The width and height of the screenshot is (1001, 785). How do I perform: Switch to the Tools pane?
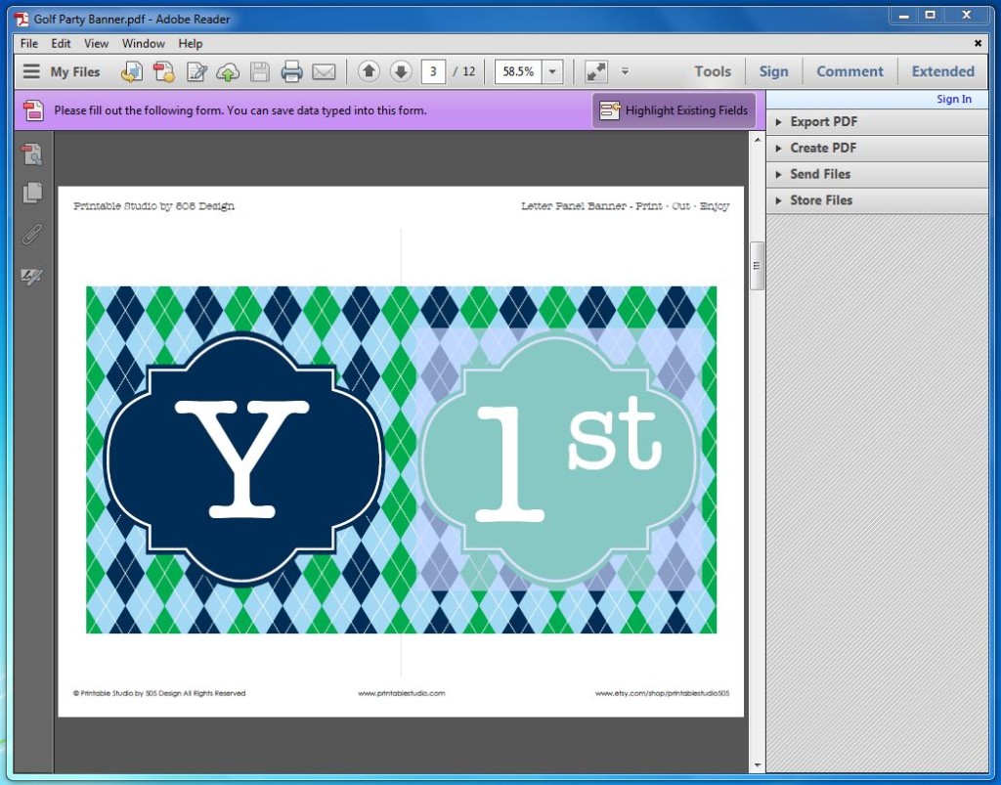pyautogui.click(x=713, y=71)
